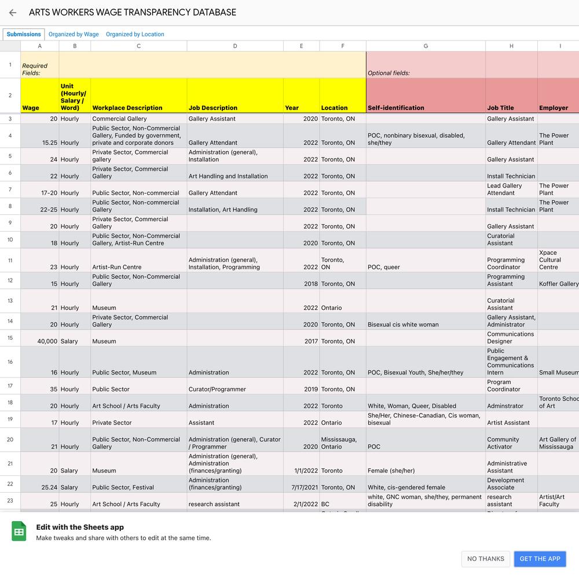
Task: Select column G header
Action: click(x=426, y=46)
